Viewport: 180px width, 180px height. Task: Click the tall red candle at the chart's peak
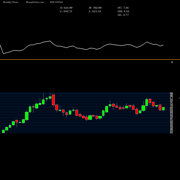tap(53, 100)
